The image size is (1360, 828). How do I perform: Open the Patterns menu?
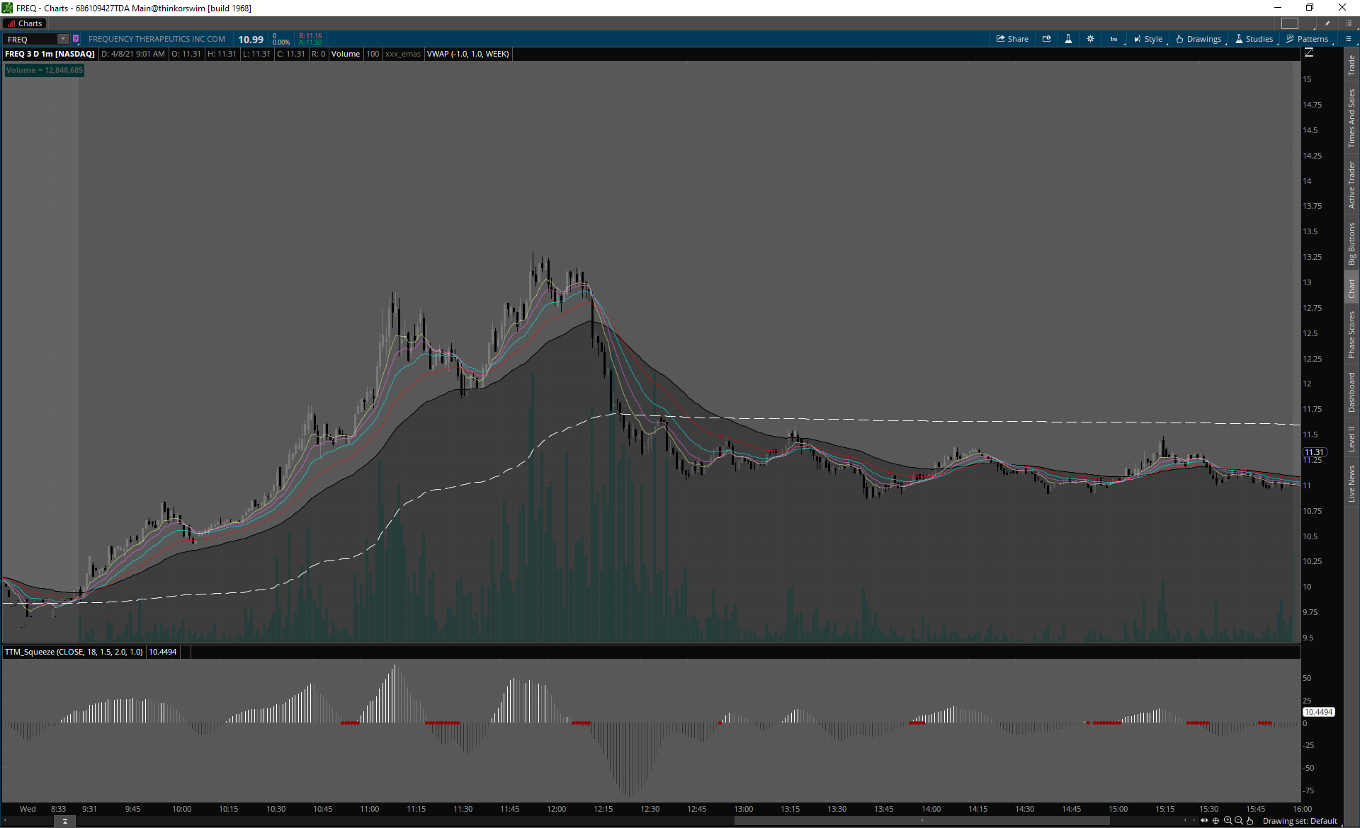pos(1308,39)
